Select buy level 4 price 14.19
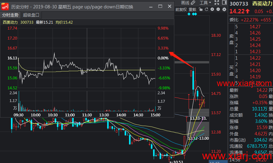Image resolution: width=273 pixels, height=163 pixels. (x=255, y=77)
